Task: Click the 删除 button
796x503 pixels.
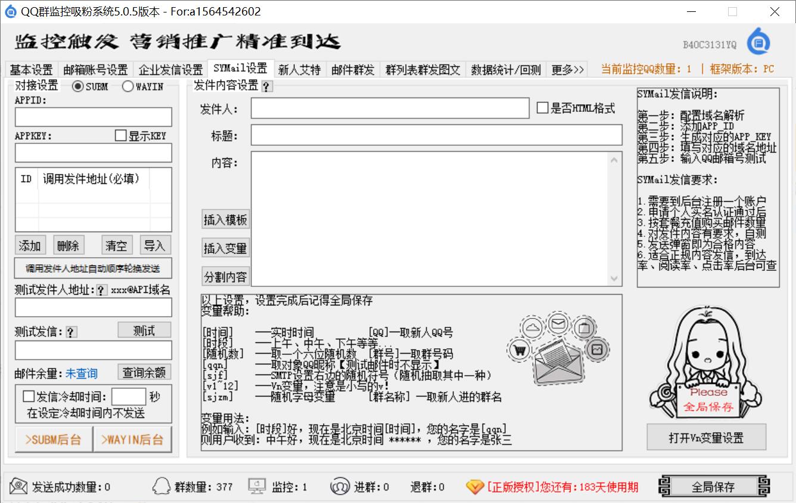Action: pos(69,245)
